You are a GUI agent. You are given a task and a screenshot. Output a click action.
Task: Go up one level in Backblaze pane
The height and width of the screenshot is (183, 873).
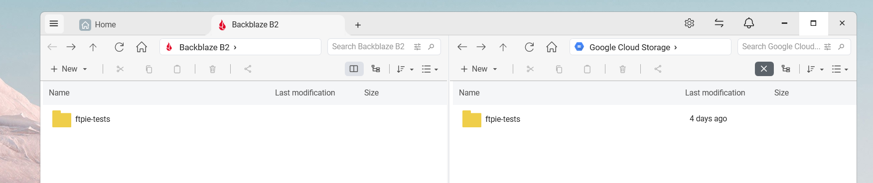coord(93,47)
